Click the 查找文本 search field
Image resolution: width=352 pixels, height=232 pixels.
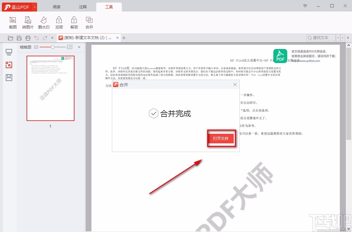pyautogui.click(x=321, y=38)
